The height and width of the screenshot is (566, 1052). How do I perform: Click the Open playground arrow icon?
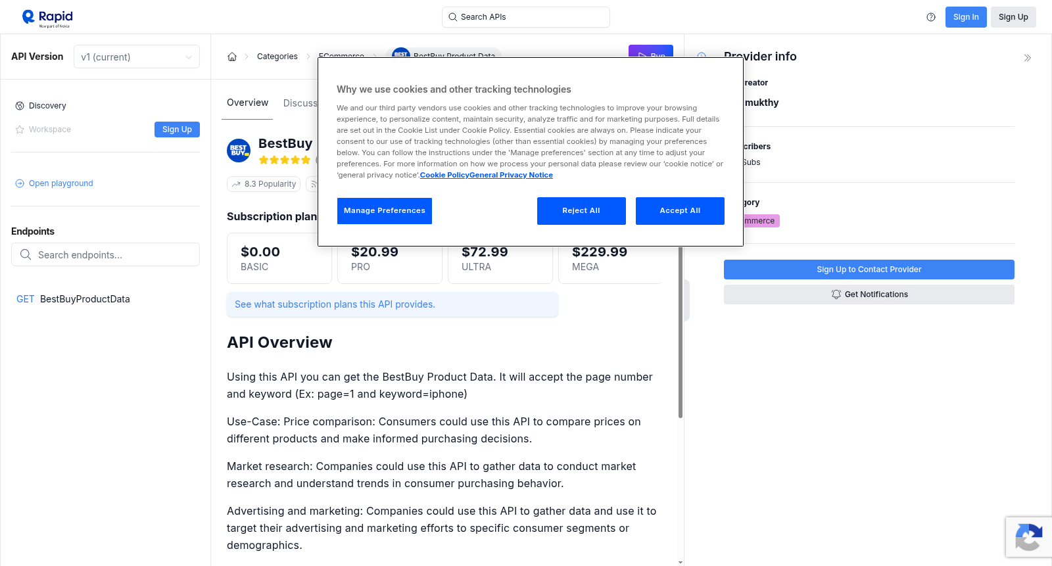20,183
